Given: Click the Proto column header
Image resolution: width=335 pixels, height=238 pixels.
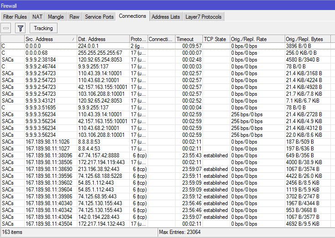Looking at the screenshot, I should tap(138, 39).
